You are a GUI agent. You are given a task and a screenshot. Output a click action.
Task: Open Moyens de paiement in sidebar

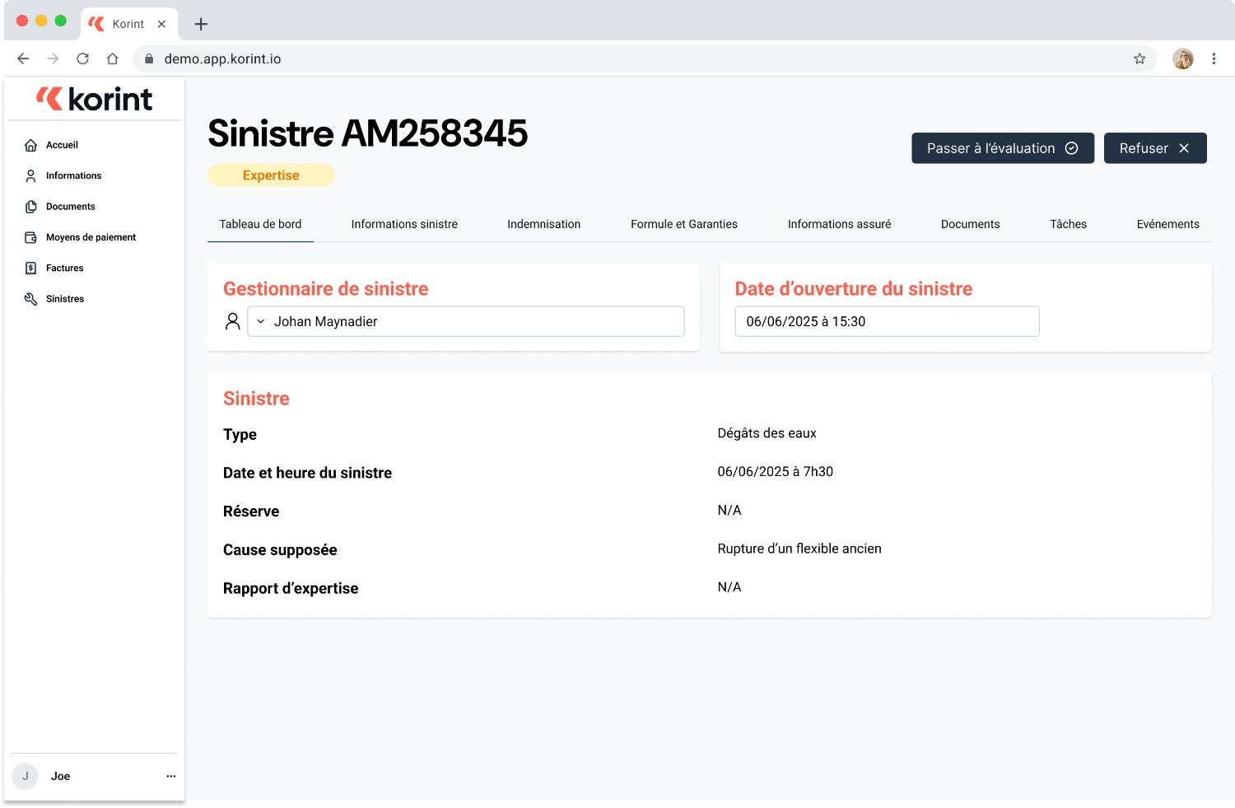tap(91, 237)
